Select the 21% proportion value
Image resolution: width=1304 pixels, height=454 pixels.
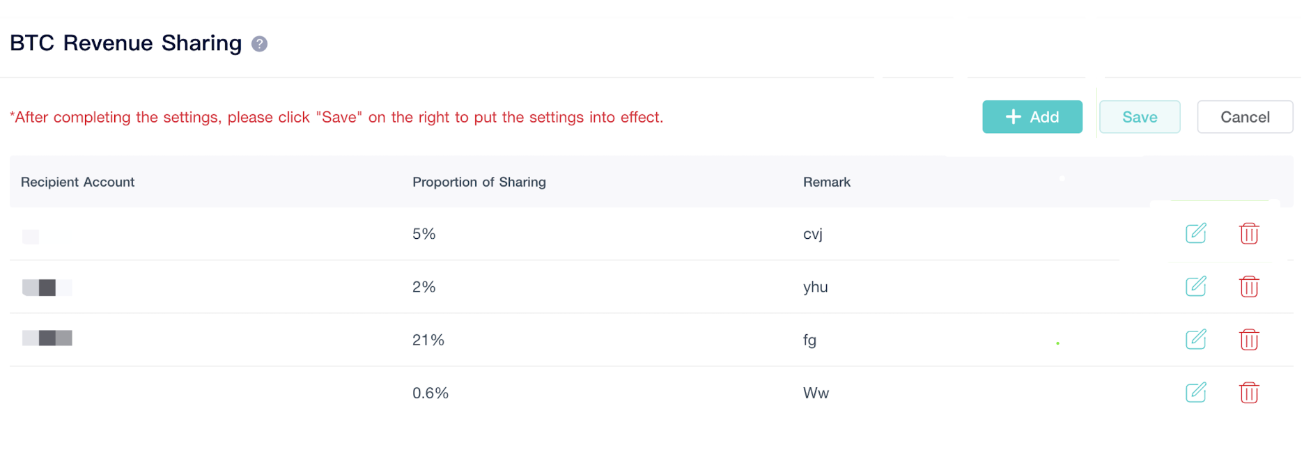pyautogui.click(x=428, y=340)
